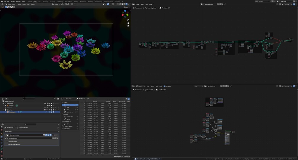Click the Paraflowers breadcrumb in the Geometry Node editor
Image resolution: width=298 pixels, height=160 pixels.
click(x=138, y=8)
